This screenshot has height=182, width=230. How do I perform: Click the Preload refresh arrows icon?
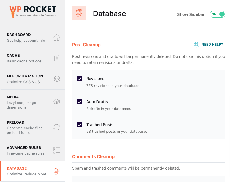57,127
